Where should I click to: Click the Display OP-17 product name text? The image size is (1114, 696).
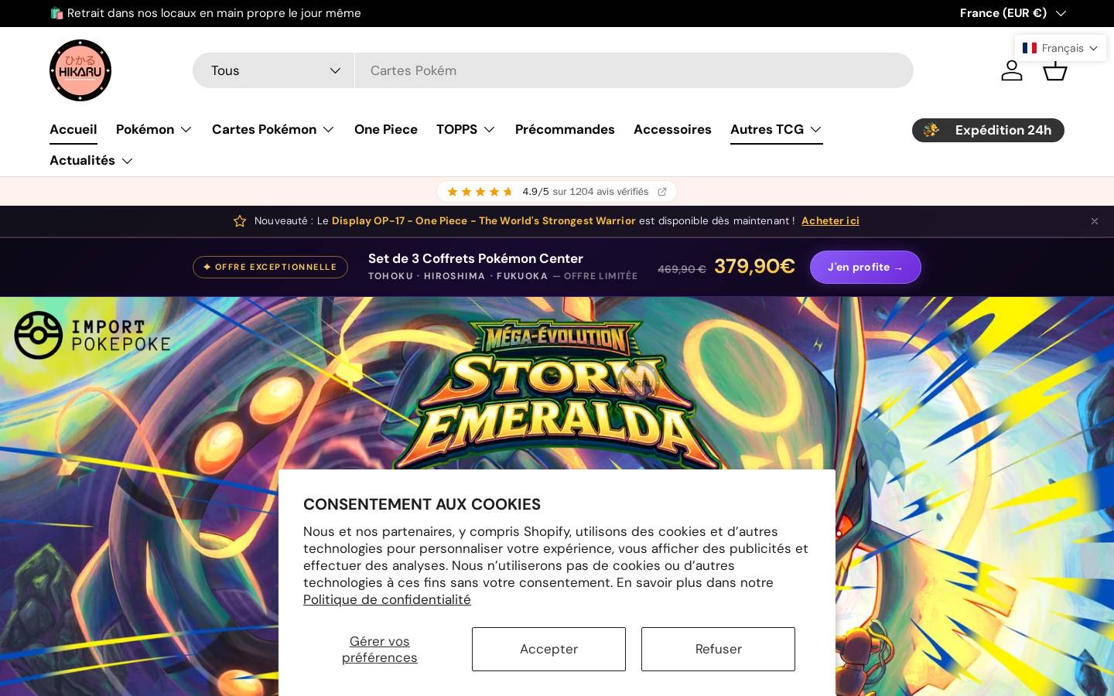coord(484,221)
